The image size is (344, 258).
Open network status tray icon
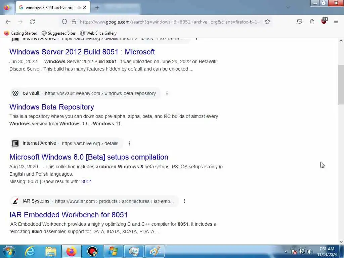coord(302,252)
